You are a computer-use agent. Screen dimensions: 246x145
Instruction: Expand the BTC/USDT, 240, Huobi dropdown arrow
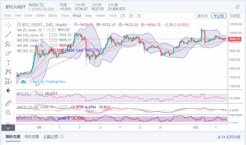tap(69, 25)
